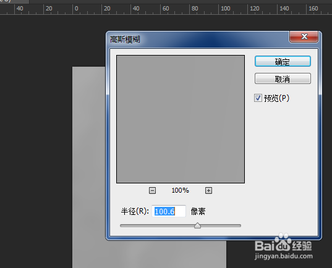Viewport: 332px width, 268px height.
Task: Click the dark workspace area beside the canvas
Action: coord(36,148)
